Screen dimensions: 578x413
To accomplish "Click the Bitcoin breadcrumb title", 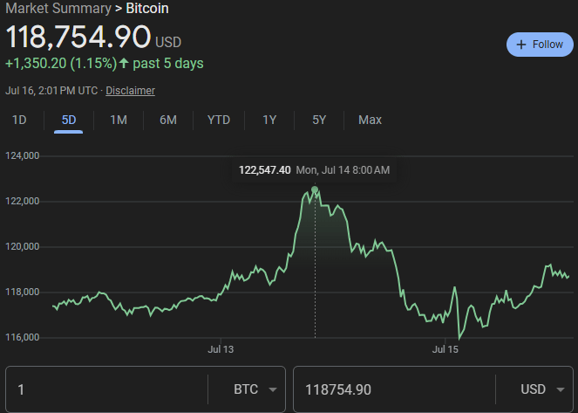I will pos(147,8).
